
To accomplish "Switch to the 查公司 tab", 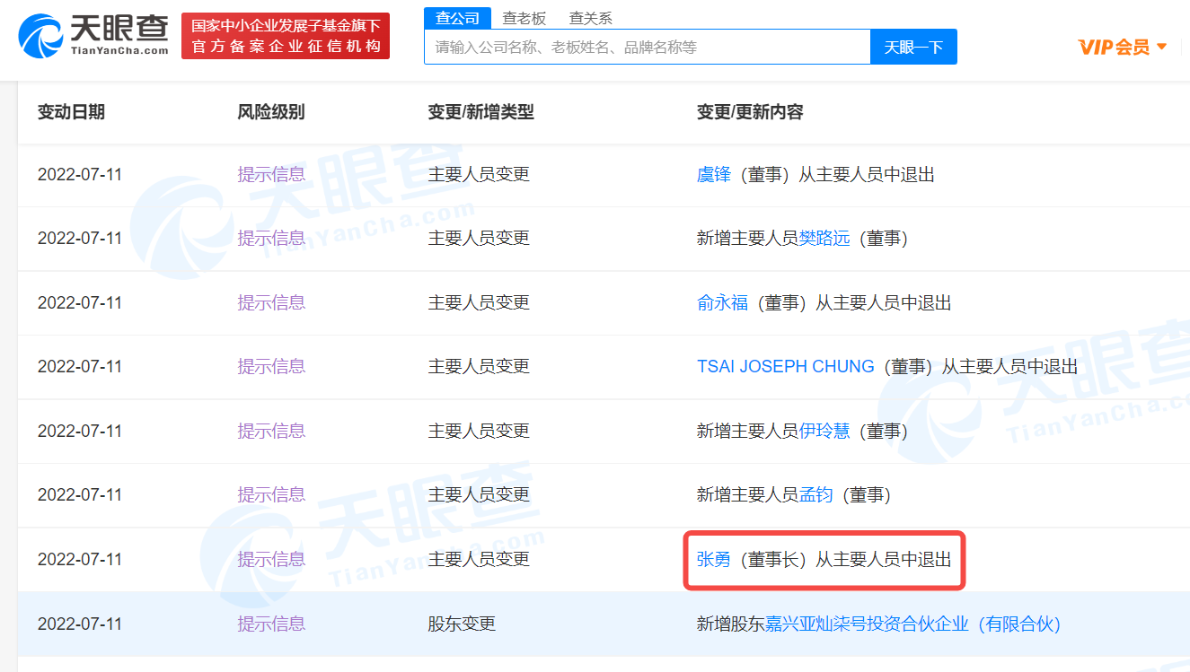I will pos(457,18).
